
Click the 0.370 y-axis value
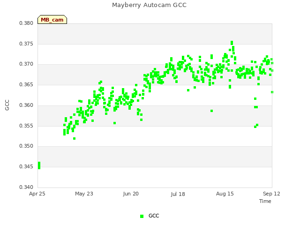tap(26, 64)
